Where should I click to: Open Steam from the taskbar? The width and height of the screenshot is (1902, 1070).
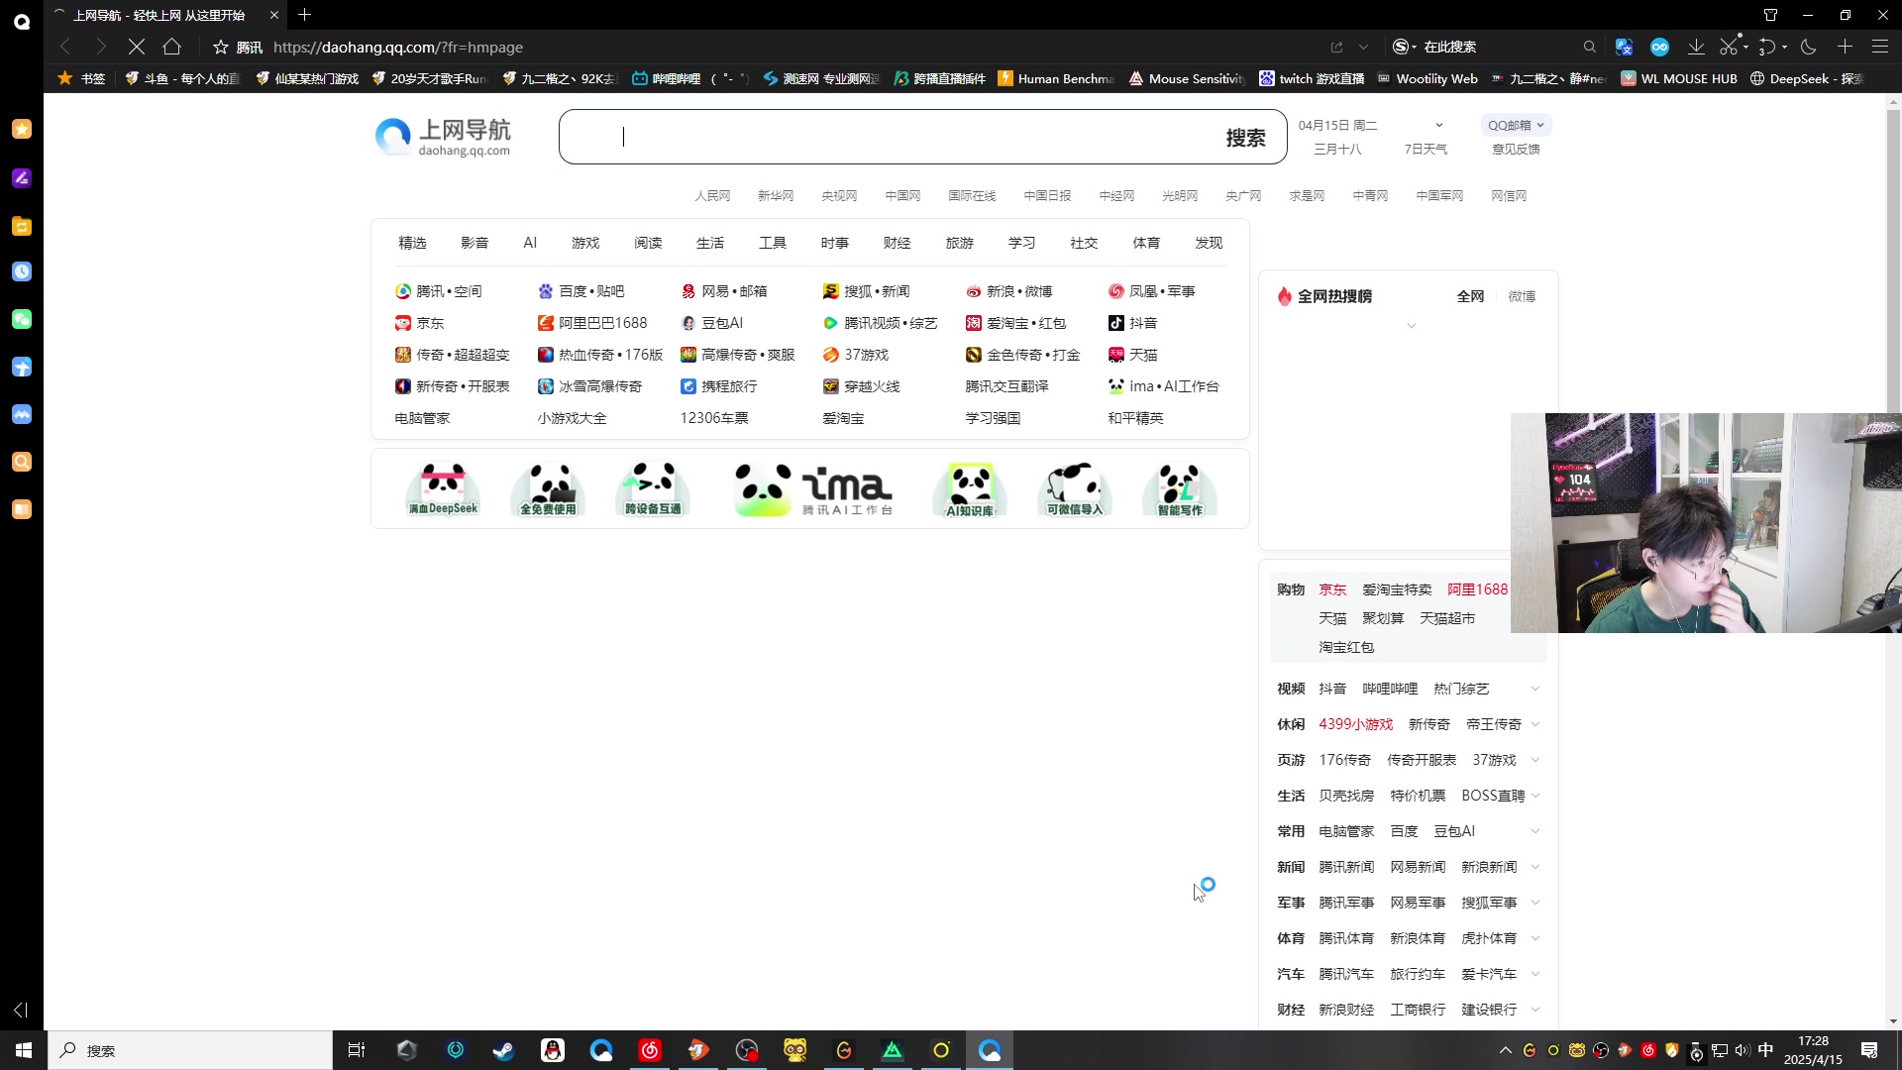[x=503, y=1050]
